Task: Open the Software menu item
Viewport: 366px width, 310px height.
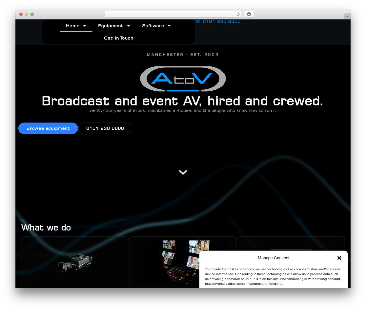Action: 153,26
